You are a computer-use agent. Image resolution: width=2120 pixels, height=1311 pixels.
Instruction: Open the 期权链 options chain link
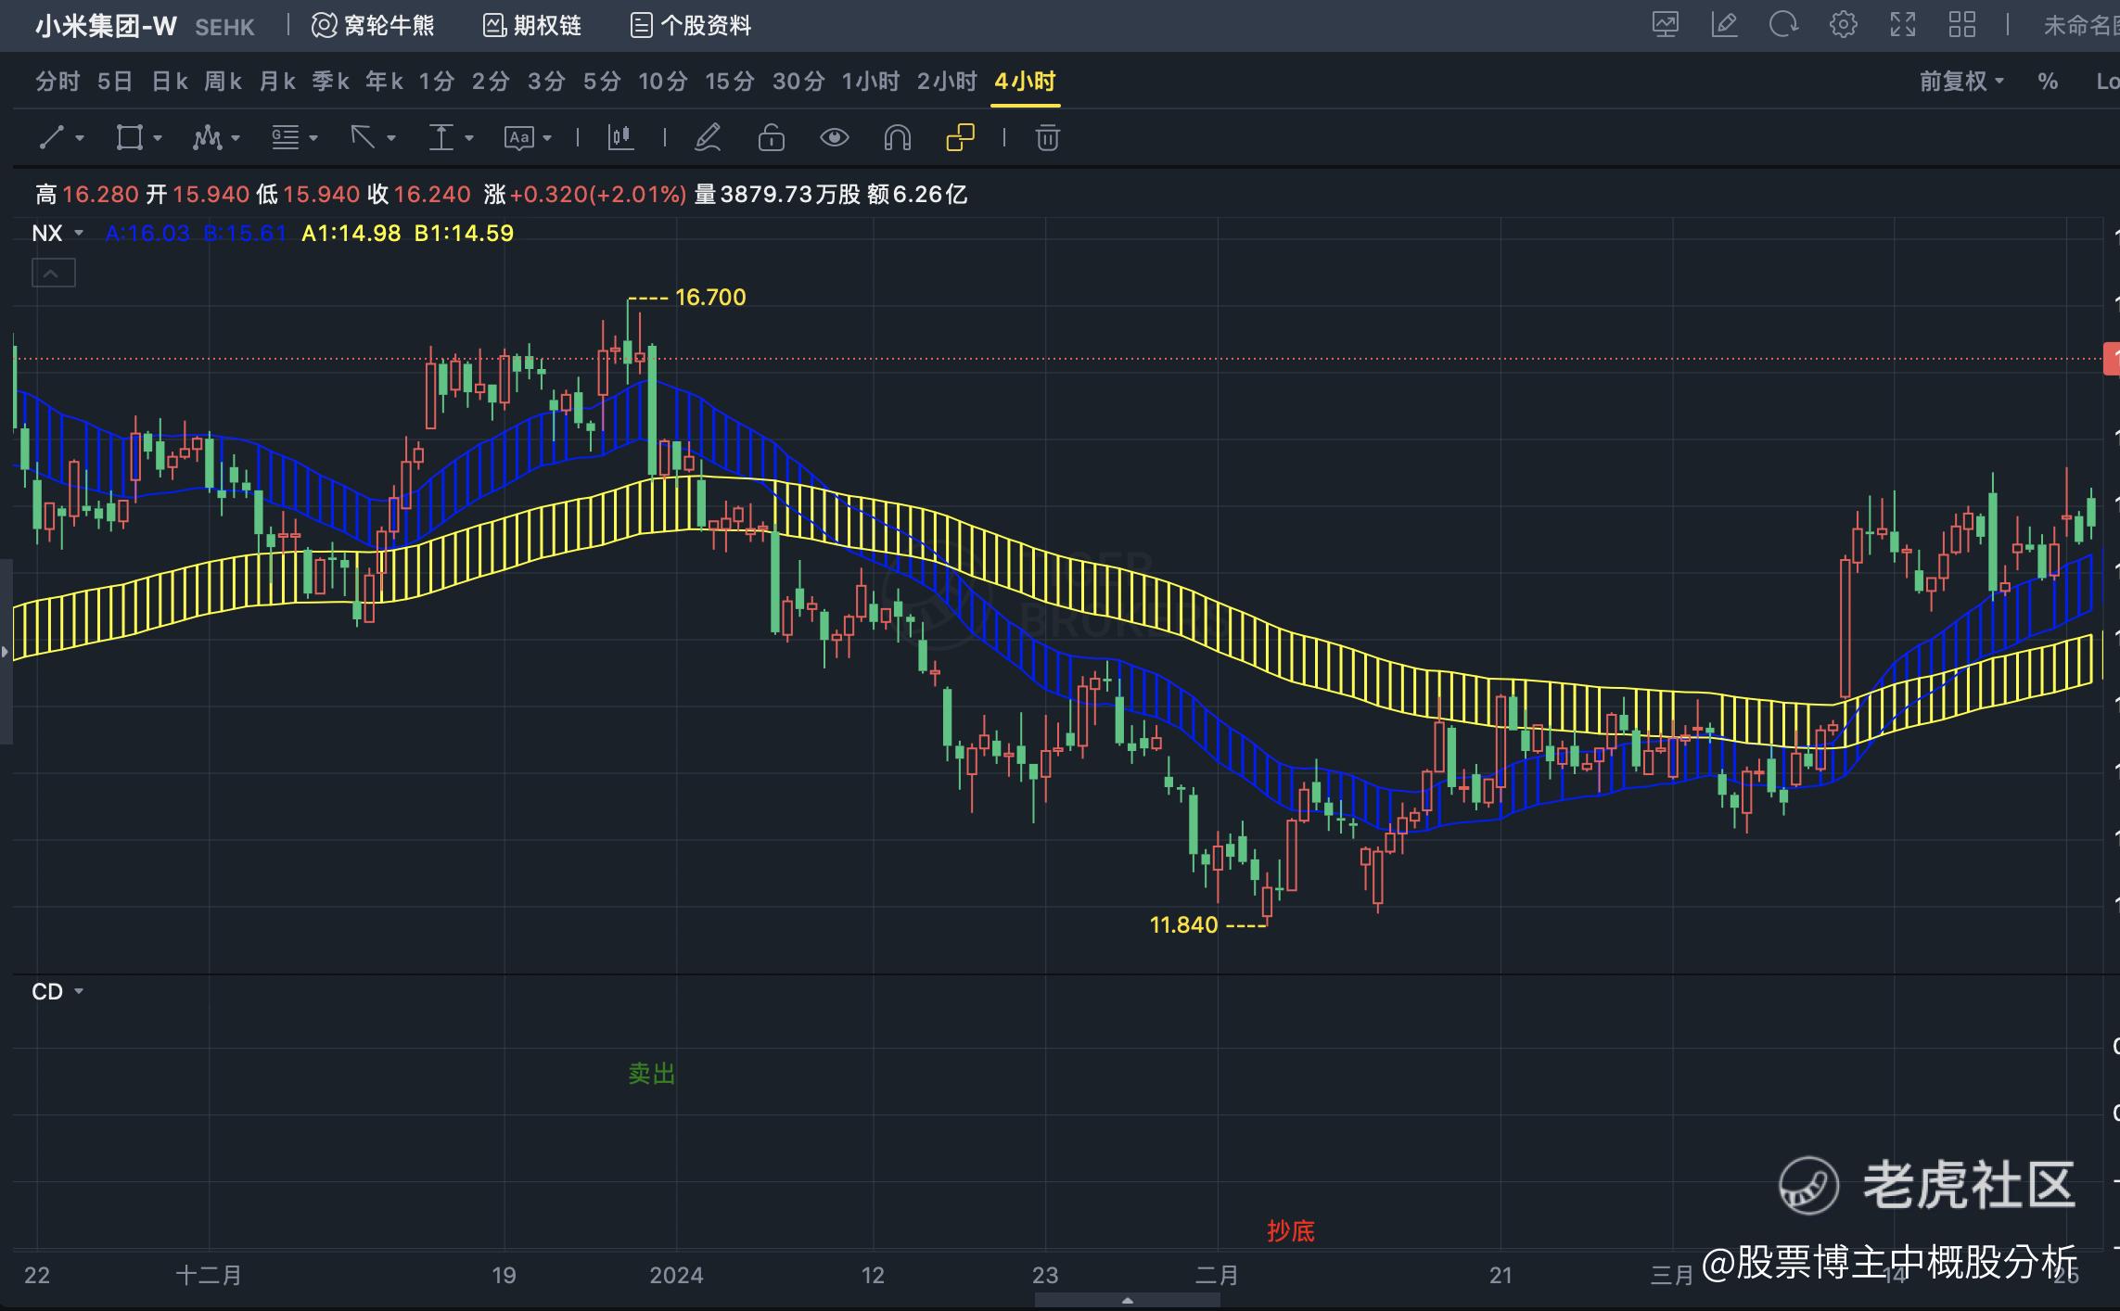[x=532, y=25]
